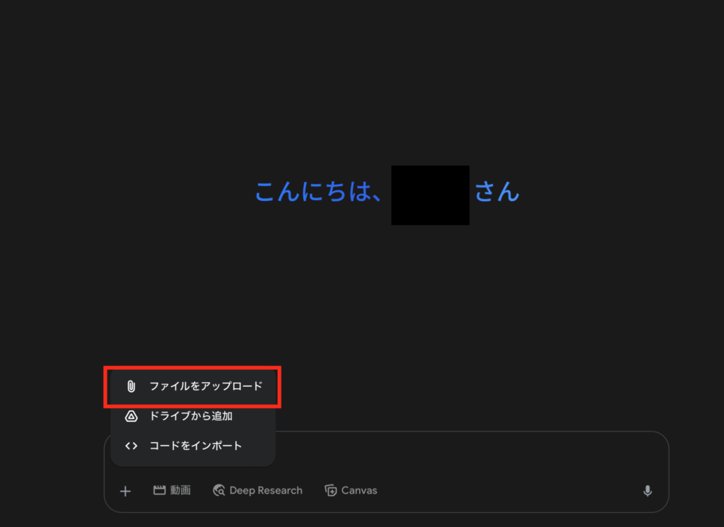The height and width of the screenshot is (527, 724).
Task: Toggle the Canvas mode label
Action: tap(359, 490)
